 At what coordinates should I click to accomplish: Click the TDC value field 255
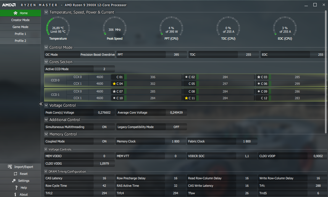(248, 55)
